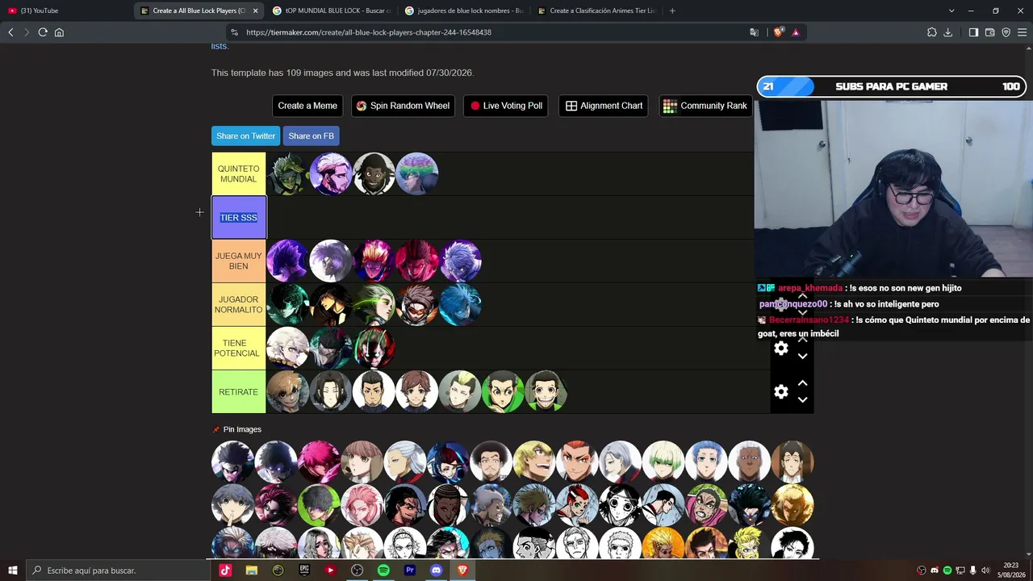
Task: Go forward to the next page
Action: [x=27, y=32]
